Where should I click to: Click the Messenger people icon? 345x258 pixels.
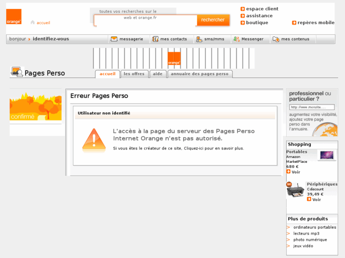[x=236, y=39]
